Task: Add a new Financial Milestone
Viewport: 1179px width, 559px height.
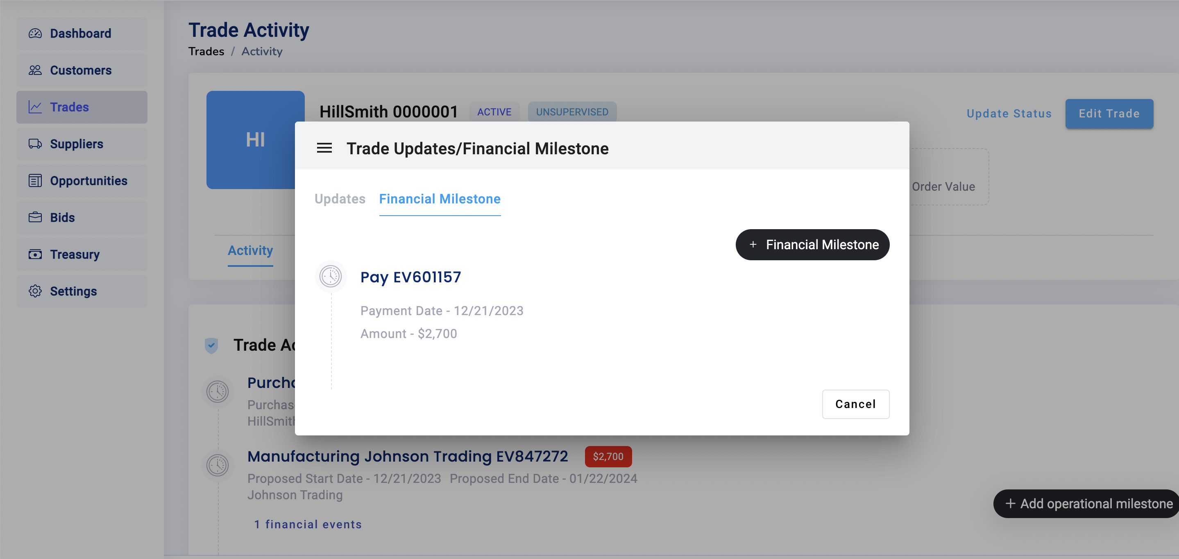Action: click(x=812, y=245)
